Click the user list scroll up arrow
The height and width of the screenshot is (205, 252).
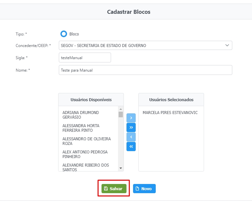121,109
